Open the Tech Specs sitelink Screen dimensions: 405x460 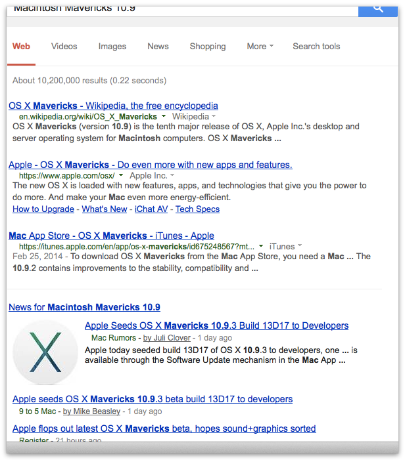(x=197, y=209)
